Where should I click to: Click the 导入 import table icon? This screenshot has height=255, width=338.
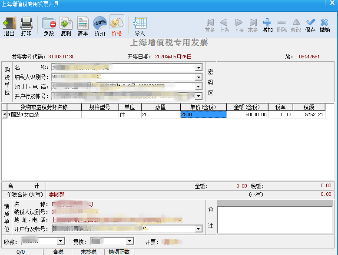(x=140, y=23)
